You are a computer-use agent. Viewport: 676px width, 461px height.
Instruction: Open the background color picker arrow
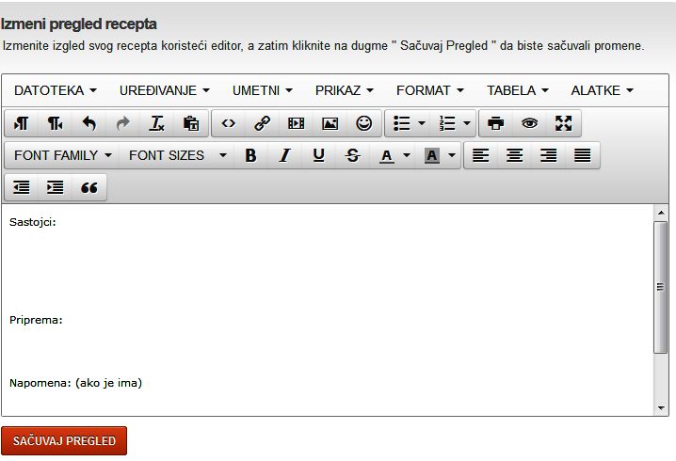coord(452,155)
